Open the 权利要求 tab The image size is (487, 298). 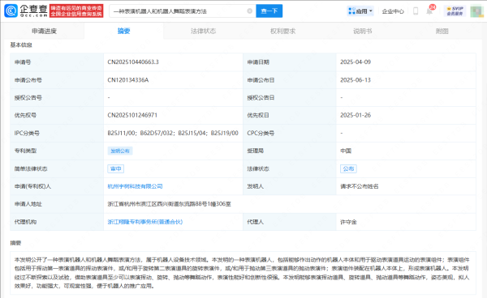pyautogui.click(x=282, y=31)
